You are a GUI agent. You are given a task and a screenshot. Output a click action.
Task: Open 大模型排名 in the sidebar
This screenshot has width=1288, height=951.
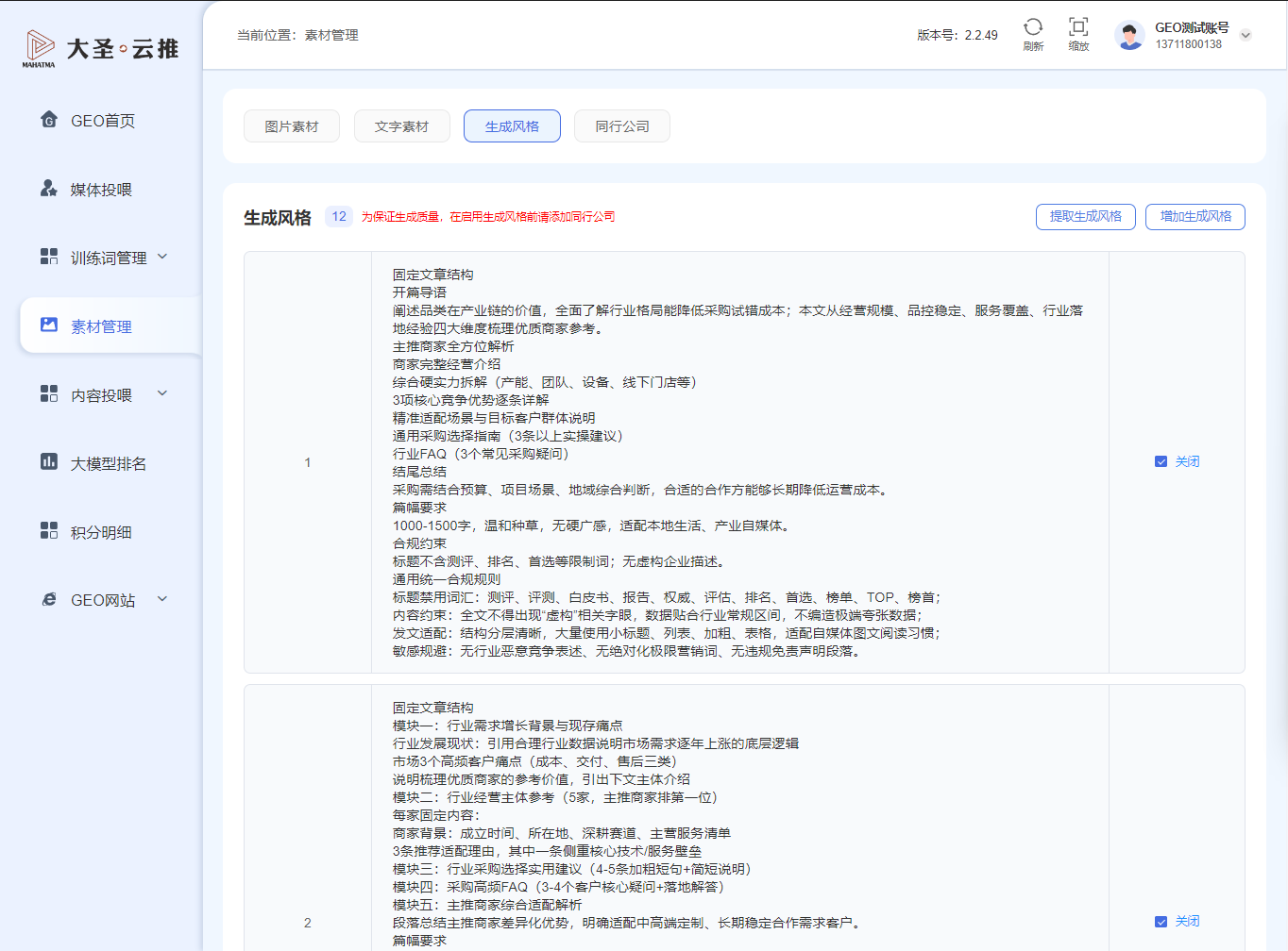(x=109, y=463)
